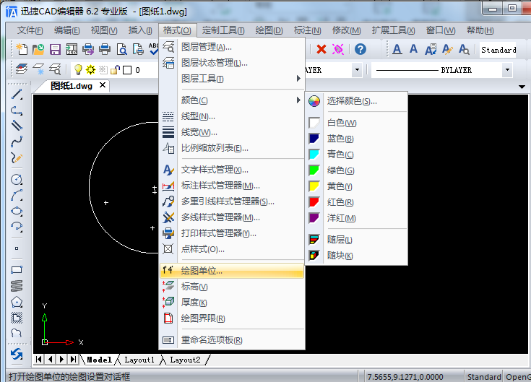Click the New drawing icon
The image size is (531, 382).
(x=22, y=49)
